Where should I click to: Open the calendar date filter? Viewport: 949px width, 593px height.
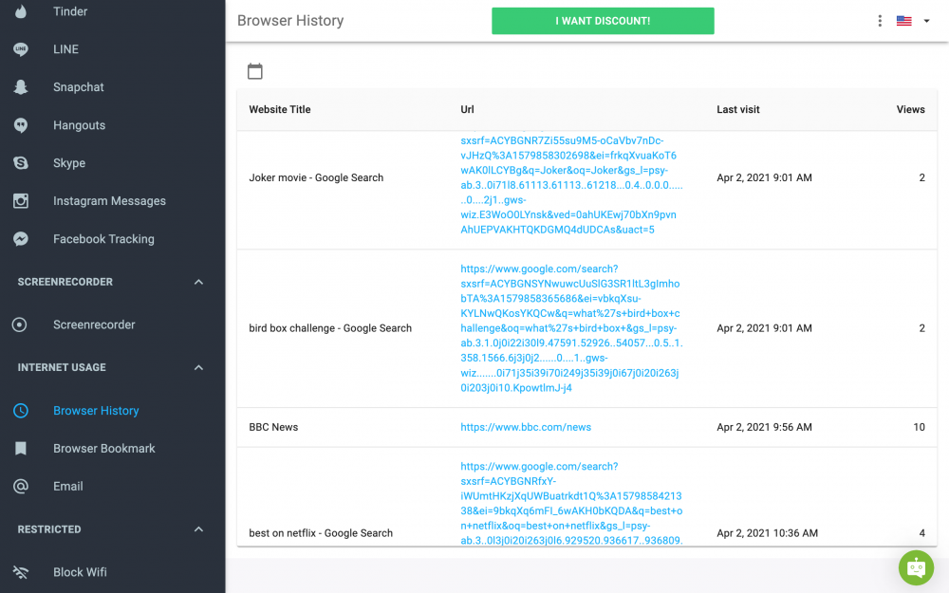tap(254, 71)
